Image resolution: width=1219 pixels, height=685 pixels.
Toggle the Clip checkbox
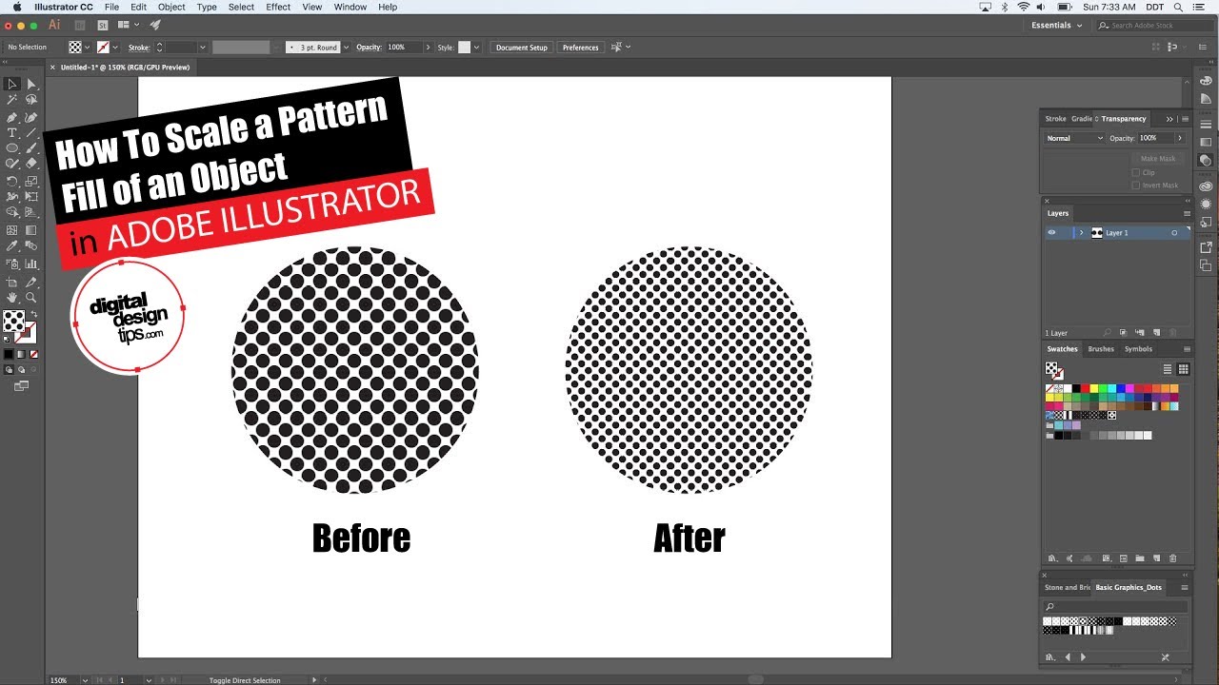(x=1135, y=172)
